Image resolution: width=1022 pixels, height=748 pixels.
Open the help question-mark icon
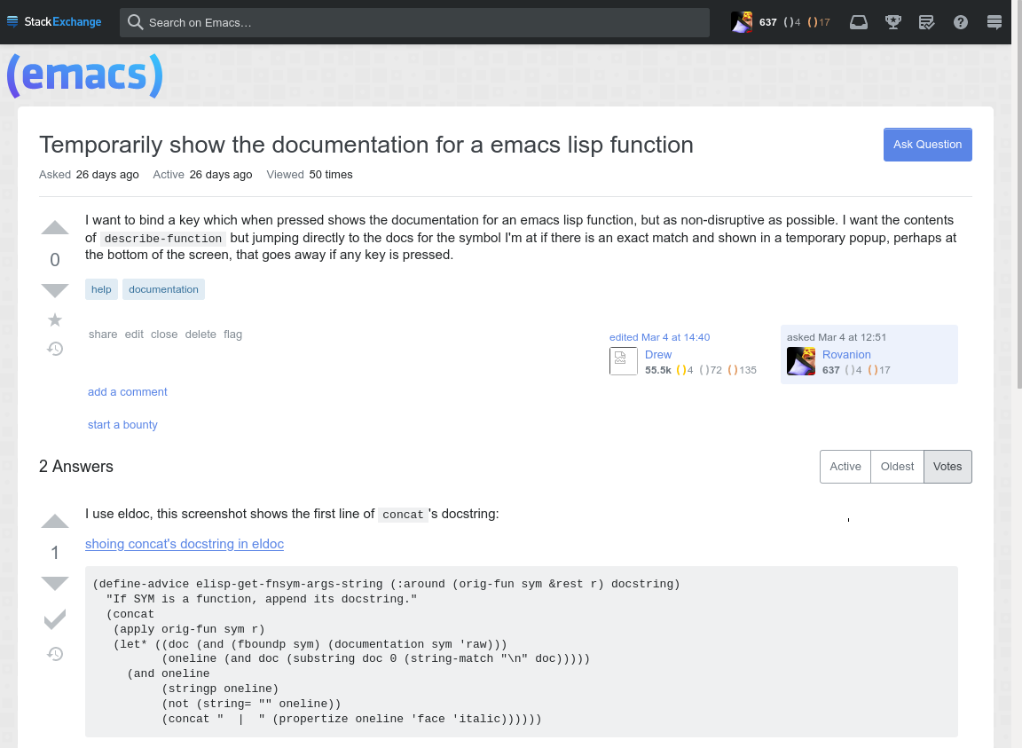[x=961, y=21]
